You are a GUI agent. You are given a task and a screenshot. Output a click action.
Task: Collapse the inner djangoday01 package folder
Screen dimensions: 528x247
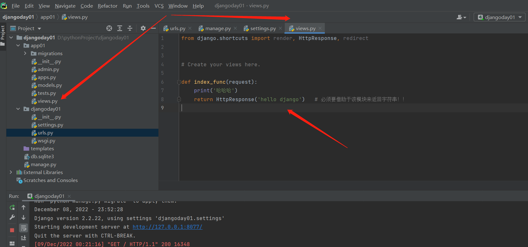coord(18,109)
